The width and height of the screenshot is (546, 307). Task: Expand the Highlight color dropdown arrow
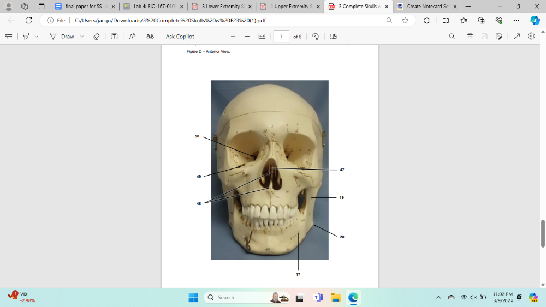pyautogui.click(x=37, y=37)
